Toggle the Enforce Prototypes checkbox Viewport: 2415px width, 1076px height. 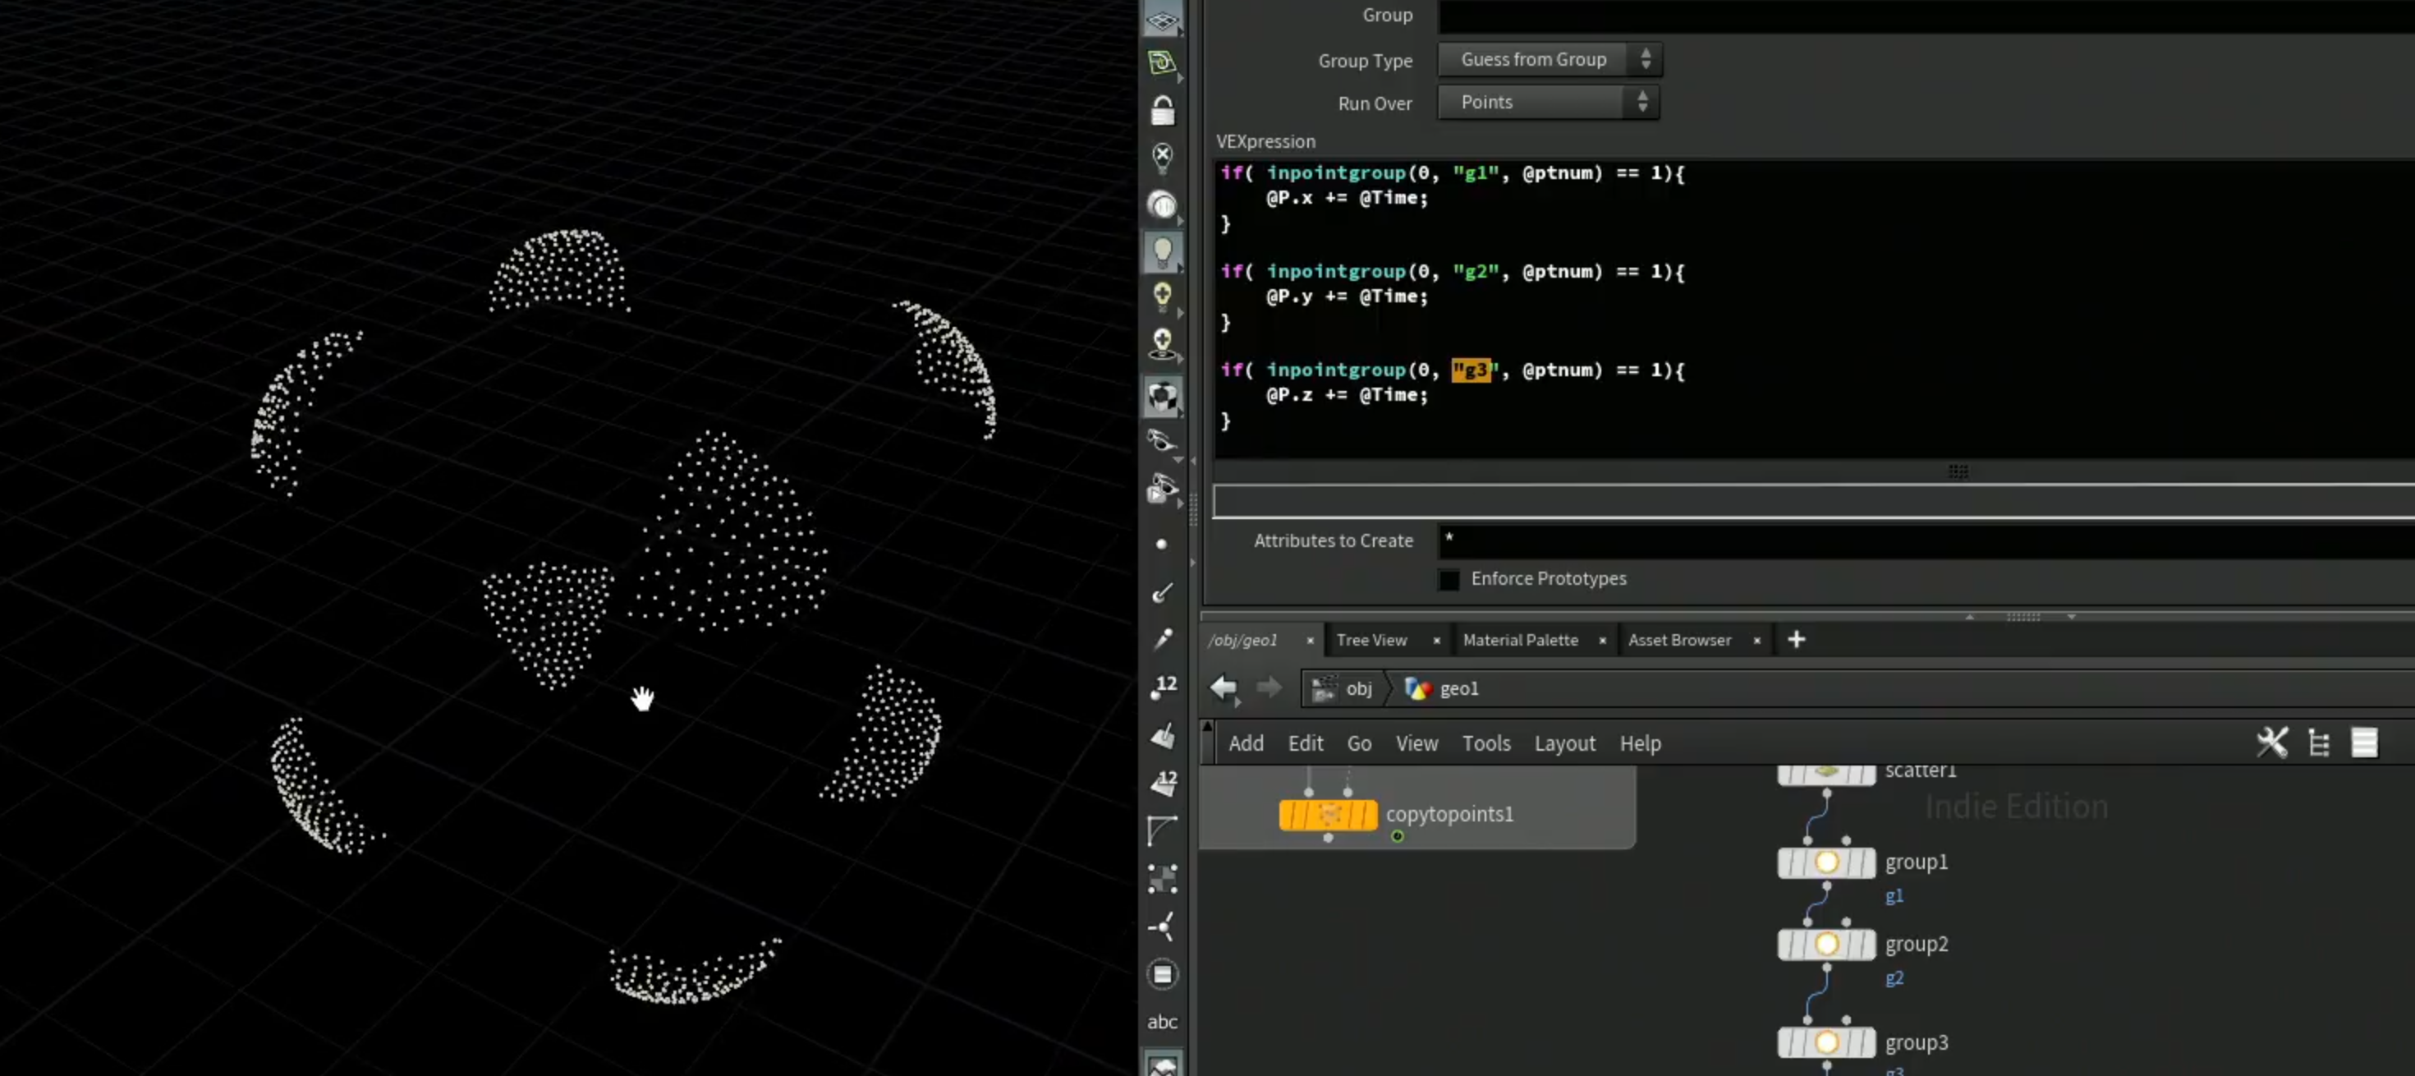(1449, 579)
